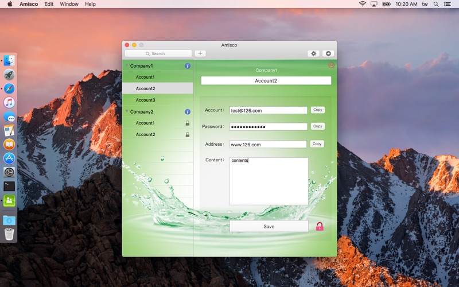Open the Downloads folder in Dock
The image size is (459, 287).
pos(9,220)
